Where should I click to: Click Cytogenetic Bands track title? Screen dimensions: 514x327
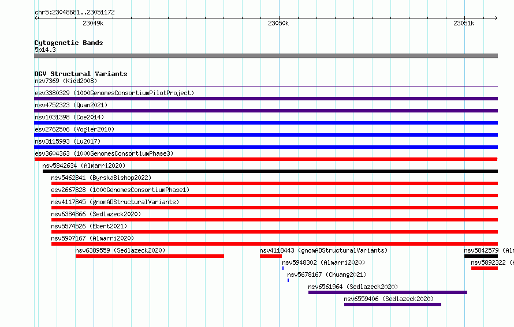(x=69, y=43)
